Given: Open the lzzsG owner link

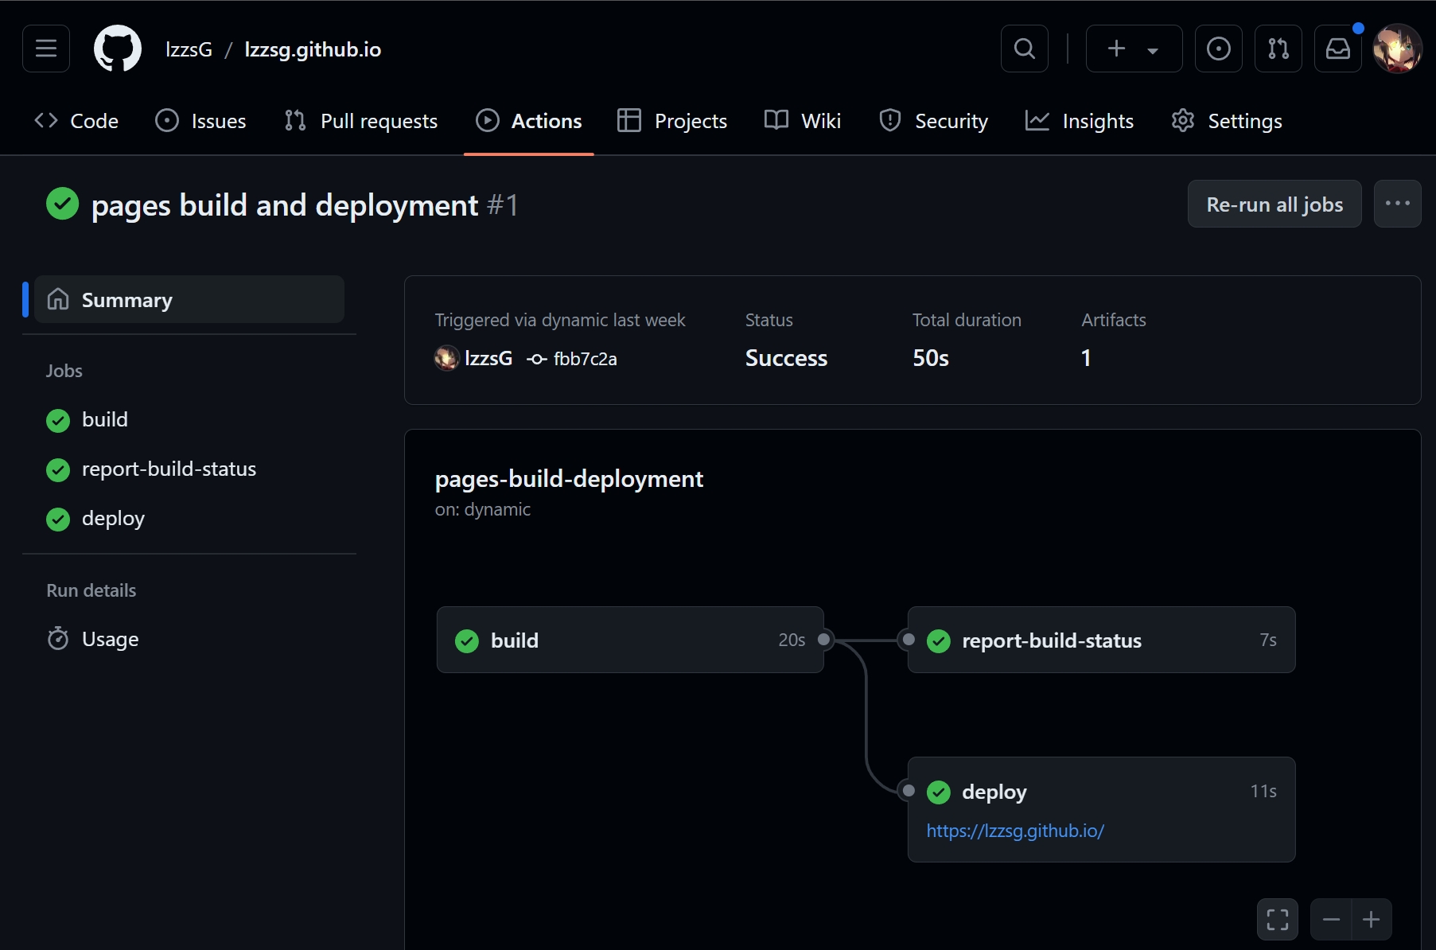Looking at the screenshot, I should pyautogui.click(x=189, y=49).
